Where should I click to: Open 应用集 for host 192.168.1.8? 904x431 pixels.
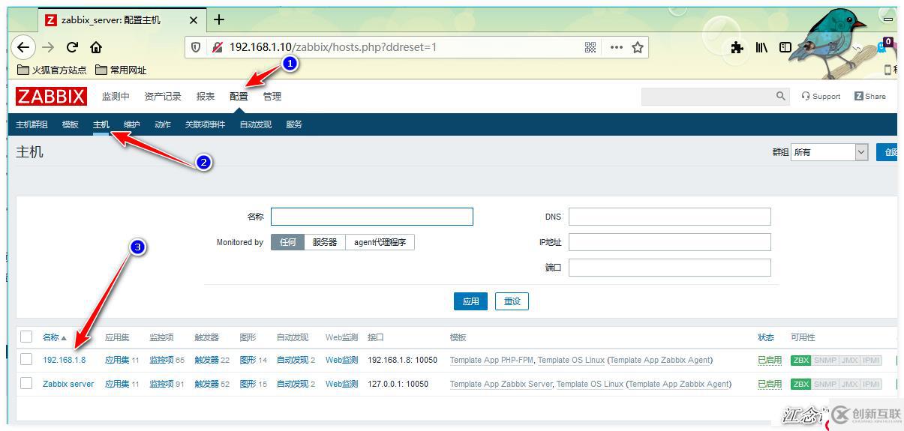117,360
